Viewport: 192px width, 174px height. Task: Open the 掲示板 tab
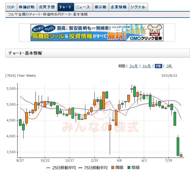point(100,7)
